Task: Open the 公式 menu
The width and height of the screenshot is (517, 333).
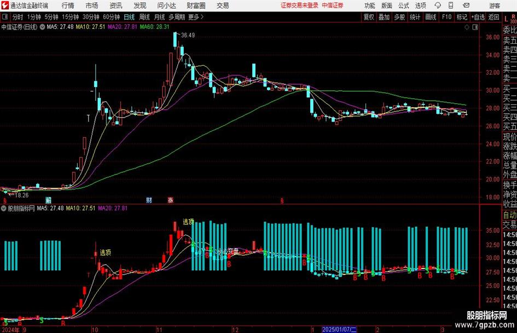Action: click(403, 5)
